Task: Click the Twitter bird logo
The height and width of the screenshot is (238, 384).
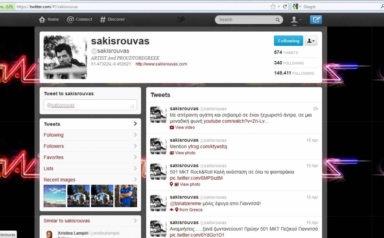Action: [181, 20]
